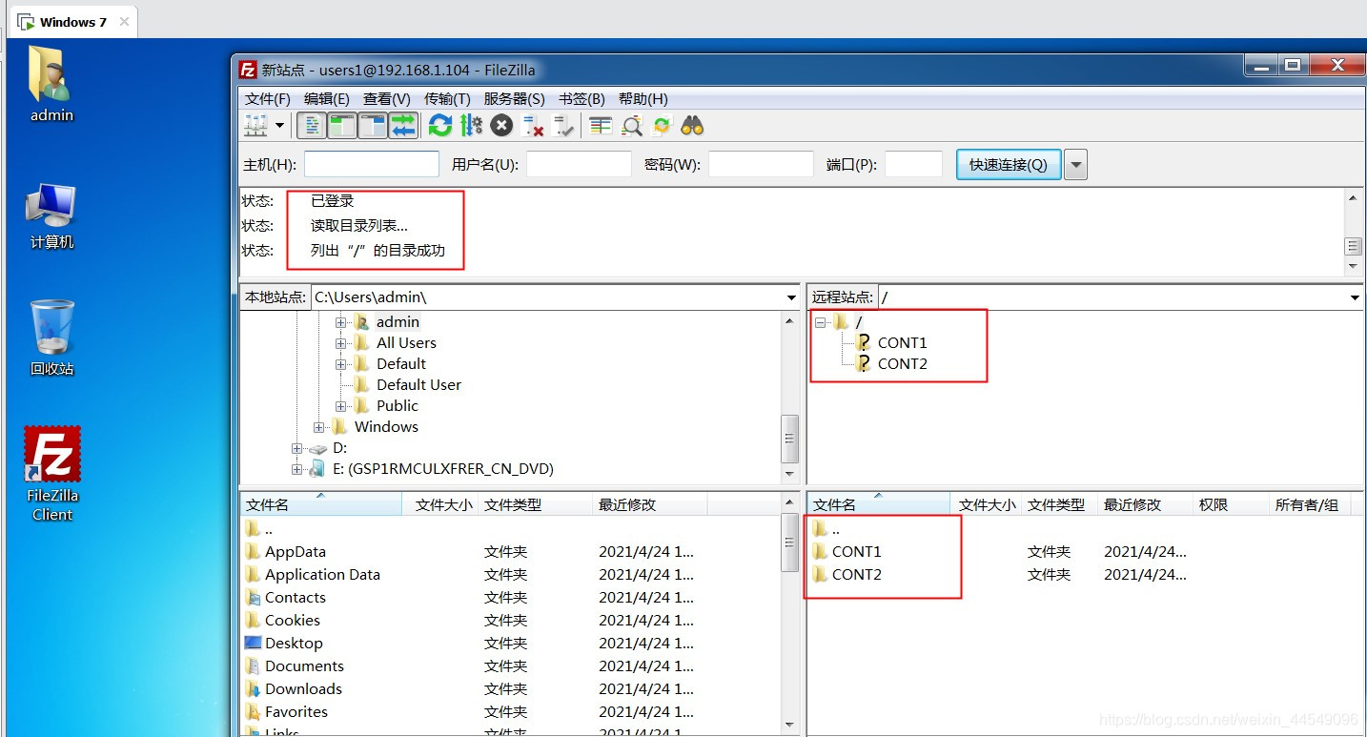The image size is (1367, 737).
Task: Click the 快速连接(Q) button
Action: tap(1009, 164)
